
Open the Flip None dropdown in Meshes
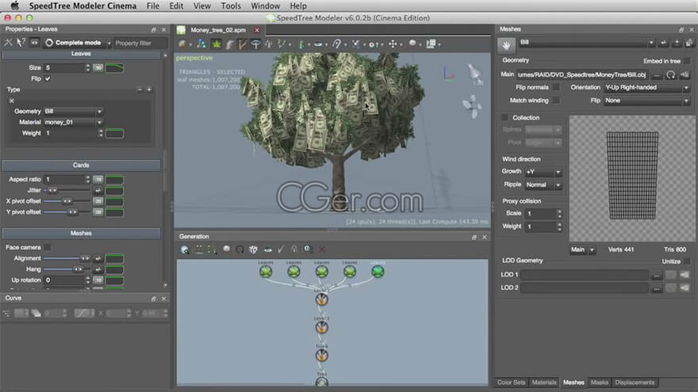[646, 101]
